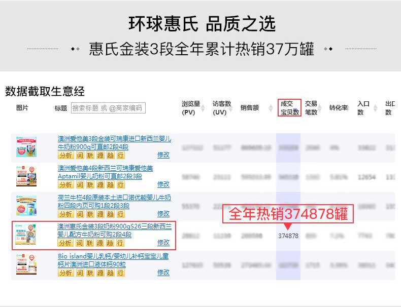Click 修改 link for 澳洲爱他美3段金装 row
The width and height of the screenshot is (401, 307).
(163, 155)
